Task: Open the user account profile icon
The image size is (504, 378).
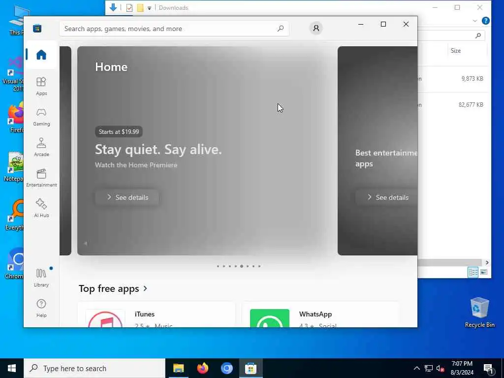Action: point(316,28)
